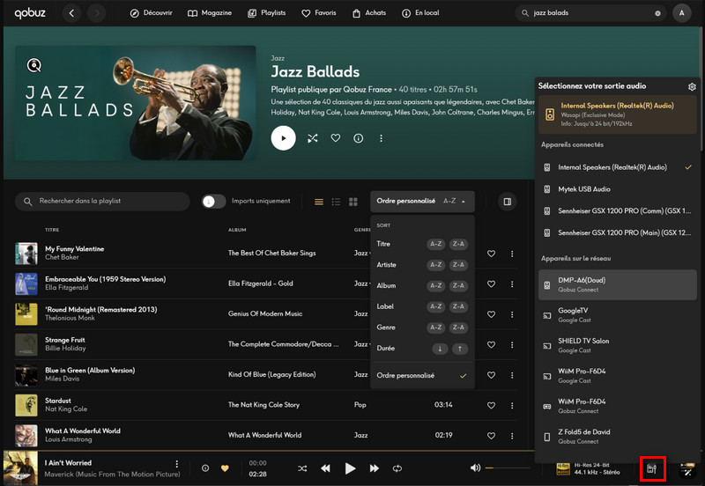This screenshot has height=486, width=705.
Task: Open the user account avatar A
Action: pyautogui.click(x=681, y=13)
